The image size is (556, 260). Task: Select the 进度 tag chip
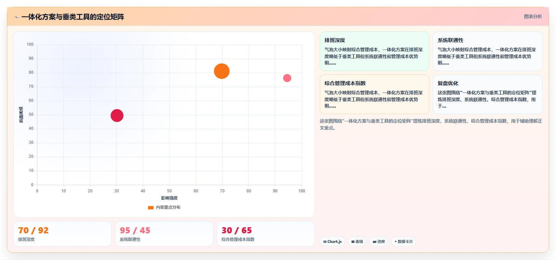click(x=379, y=242)
